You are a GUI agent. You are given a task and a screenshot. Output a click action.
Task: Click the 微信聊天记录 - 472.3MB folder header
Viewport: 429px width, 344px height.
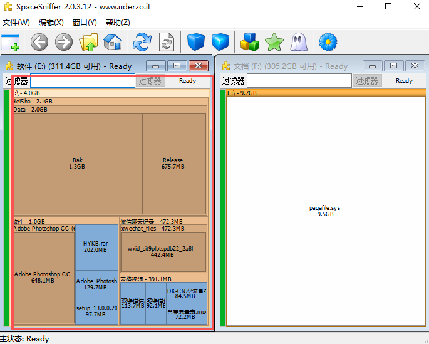click(163, 221)
